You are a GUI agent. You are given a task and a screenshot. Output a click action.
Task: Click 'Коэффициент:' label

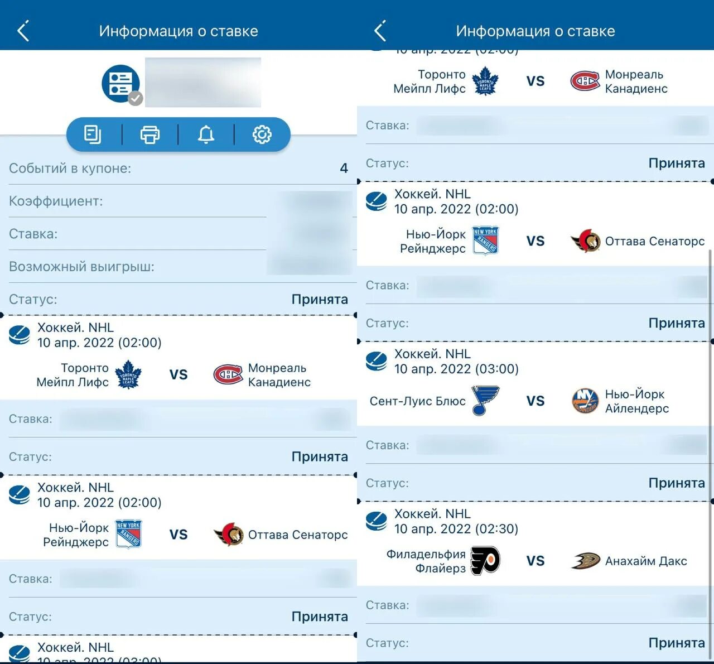coord(56,201)
